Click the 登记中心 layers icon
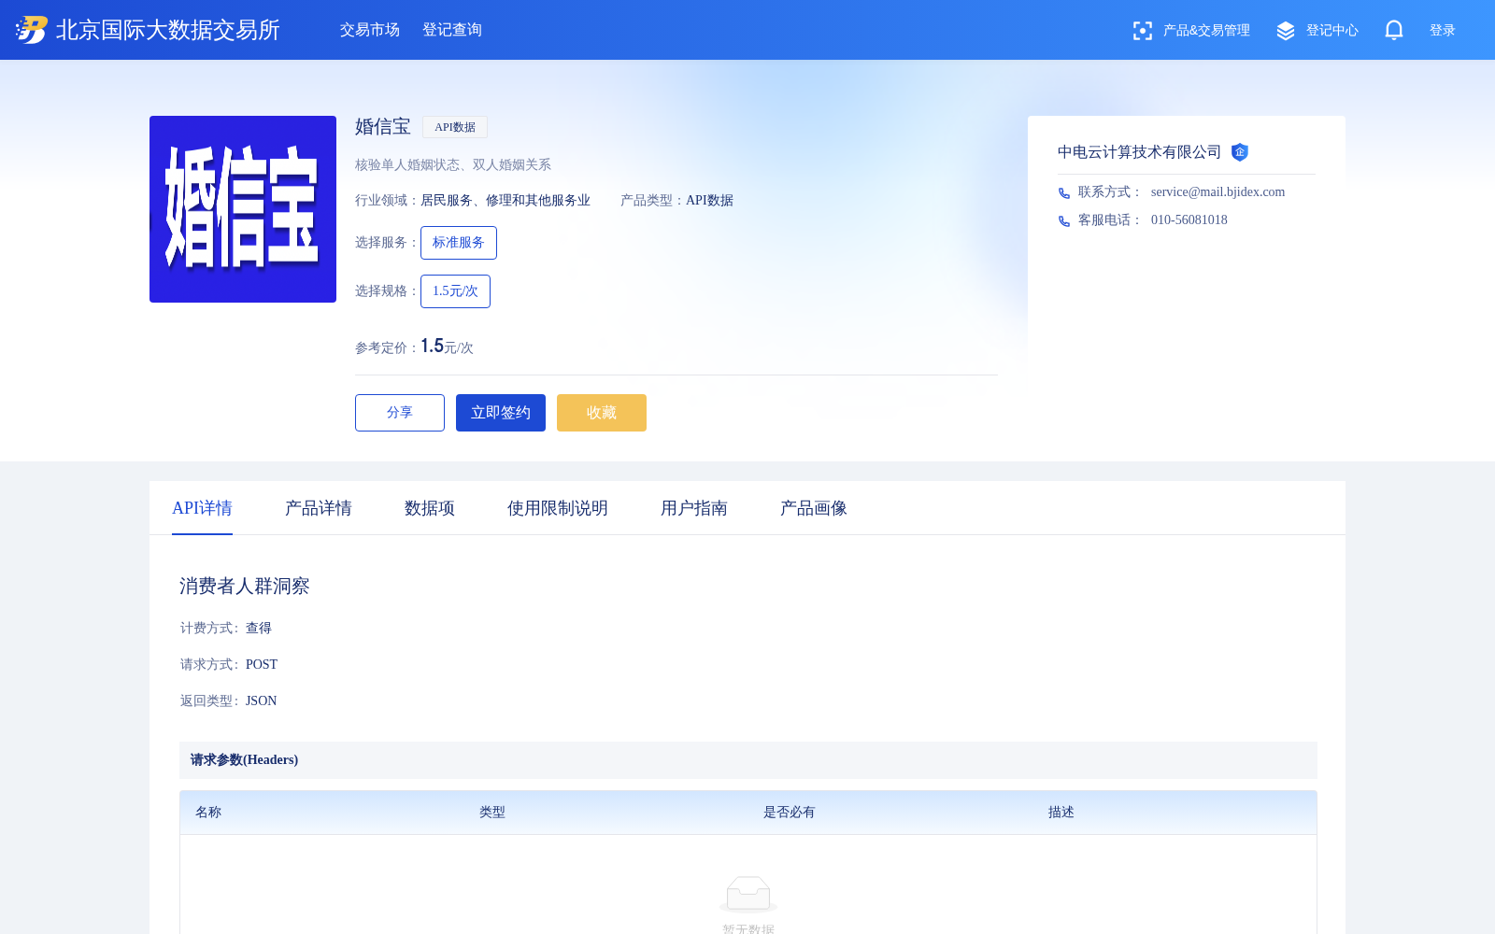 coord(1286,31)
